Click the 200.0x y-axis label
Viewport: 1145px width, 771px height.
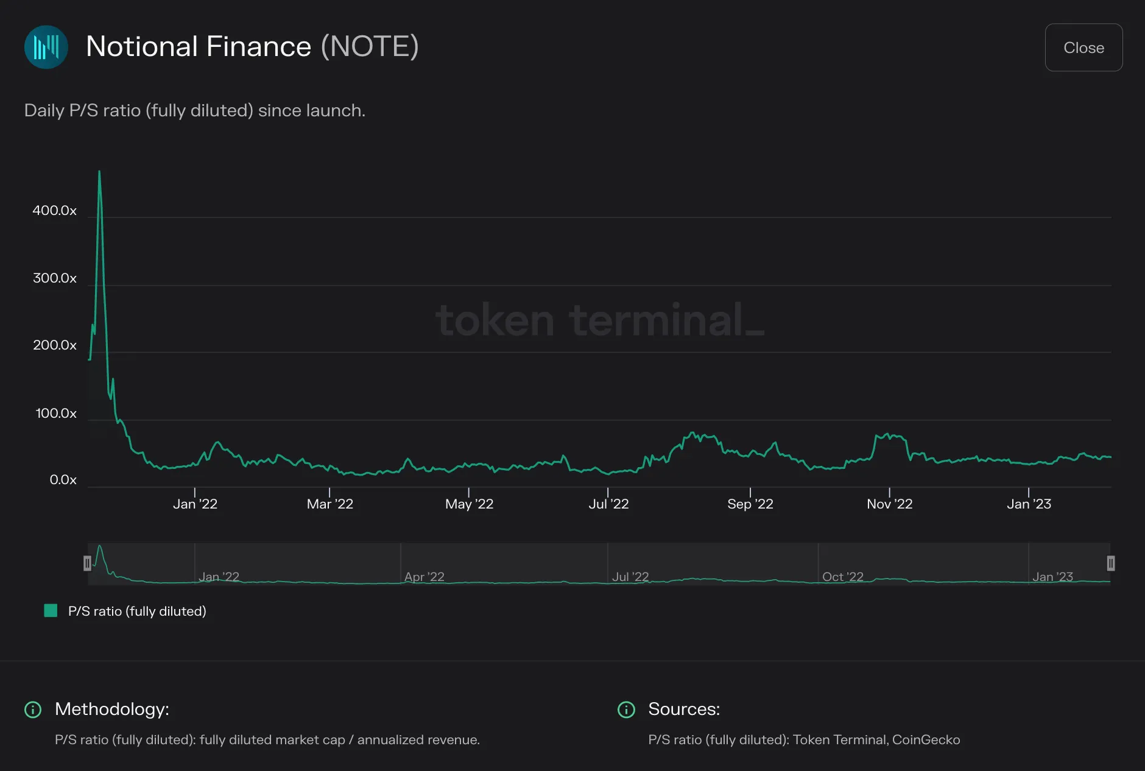coord(55,345)
